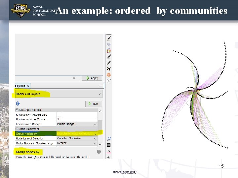This screenshot has height=178, width=238.
Task: Select the orange Heat Map tool
Action: (x=109, y=75)
